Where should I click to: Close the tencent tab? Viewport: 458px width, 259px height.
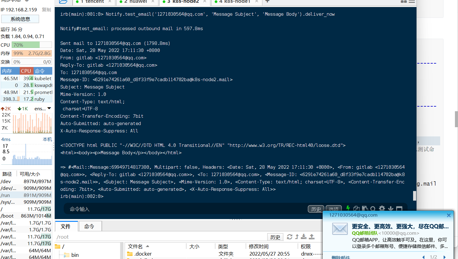click(x=110, y=1)
